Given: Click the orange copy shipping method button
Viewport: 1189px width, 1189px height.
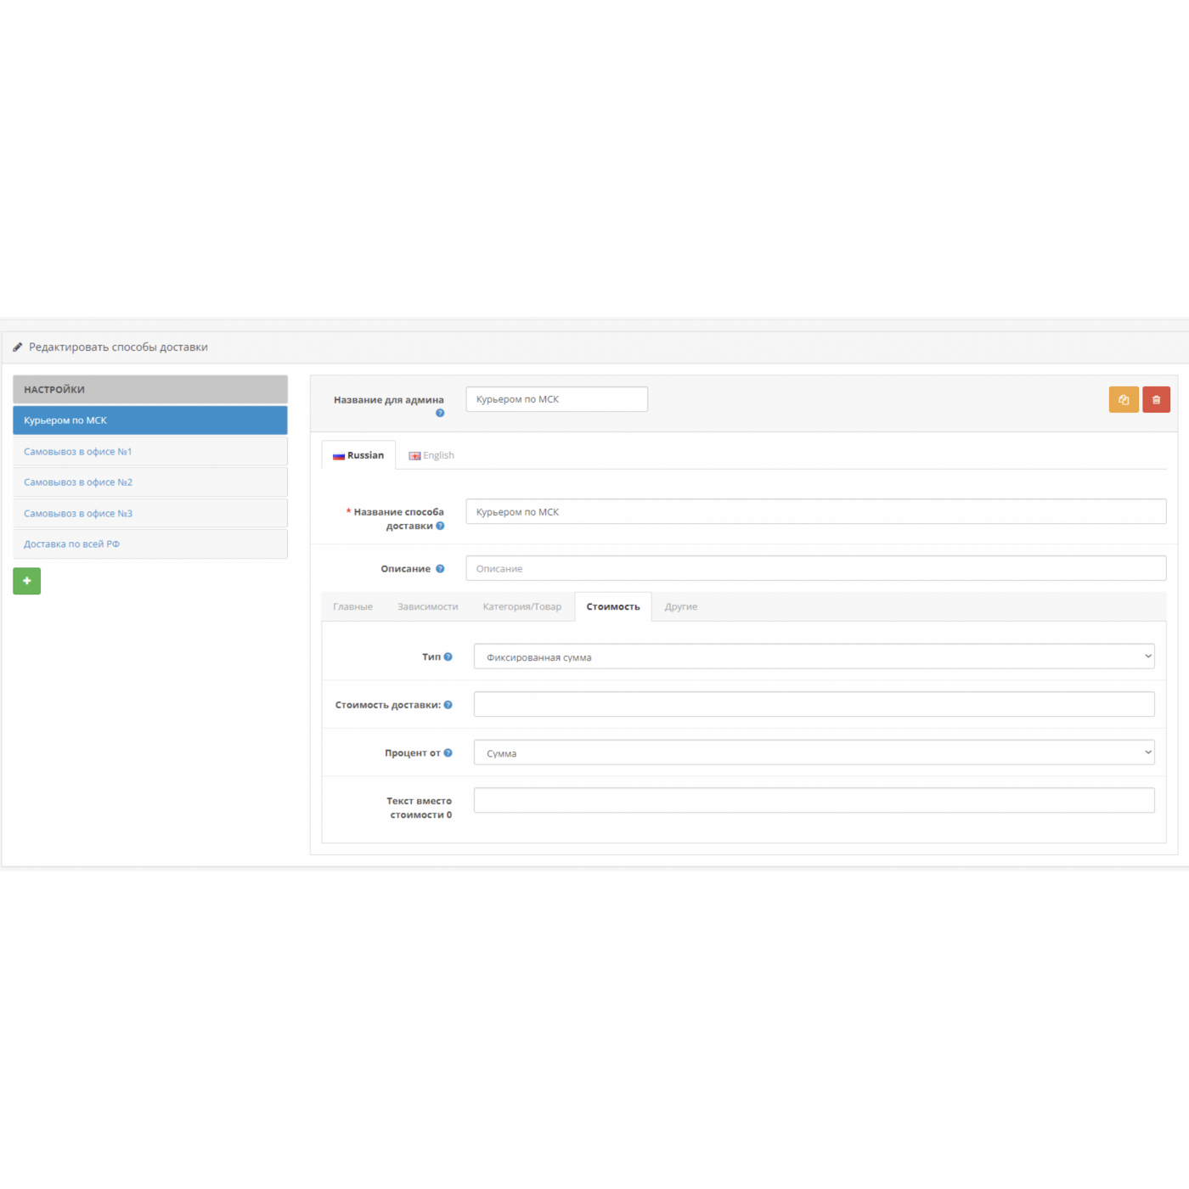Looking at the screenshot, I should click(1123, 399).
